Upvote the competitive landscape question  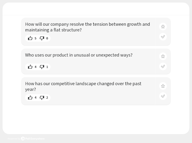30,98
